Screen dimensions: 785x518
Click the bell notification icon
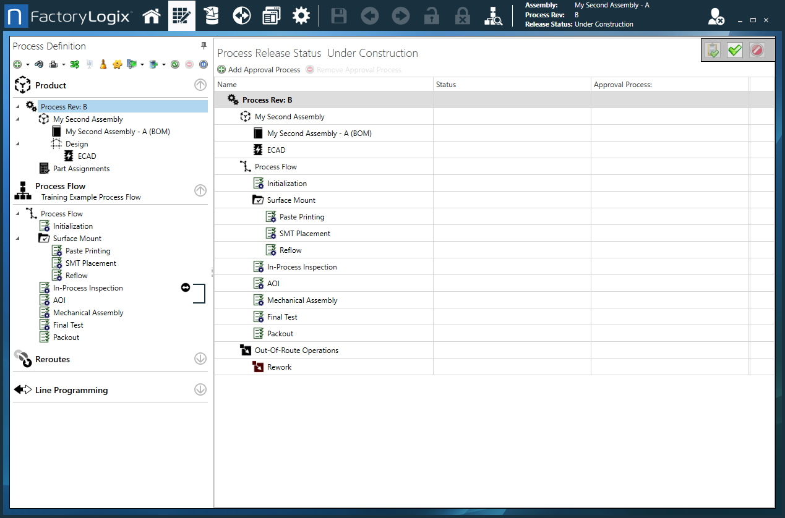pyautogui.click(x=103, y=64)
